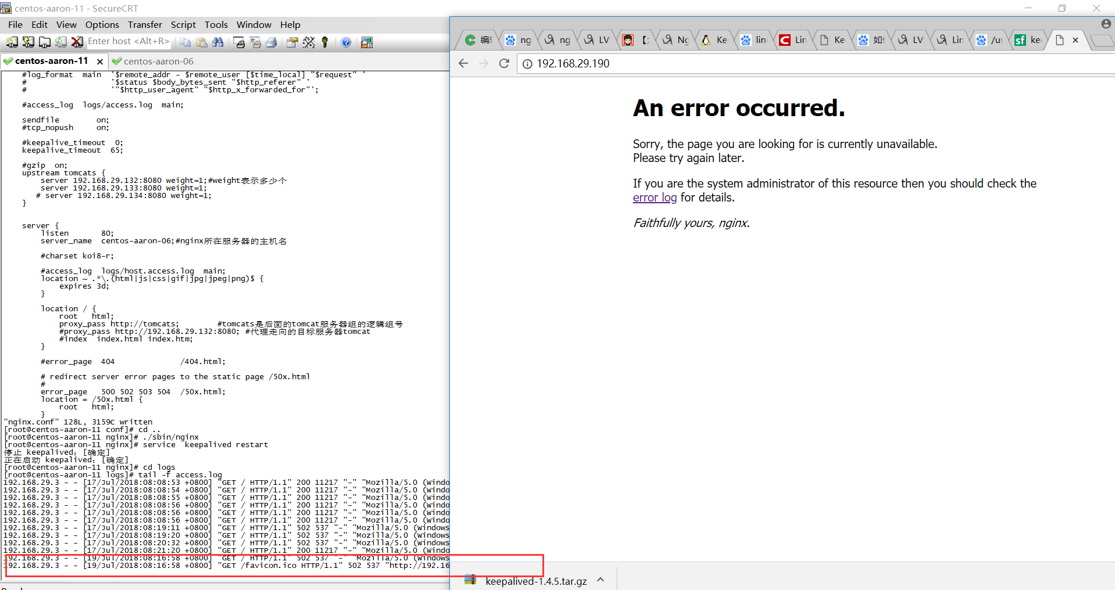Click the '"nginx.conf" 128L, 3159C written' line
Image resolution: width=1115 pixels, height=590 pixels.
point(78,422)
